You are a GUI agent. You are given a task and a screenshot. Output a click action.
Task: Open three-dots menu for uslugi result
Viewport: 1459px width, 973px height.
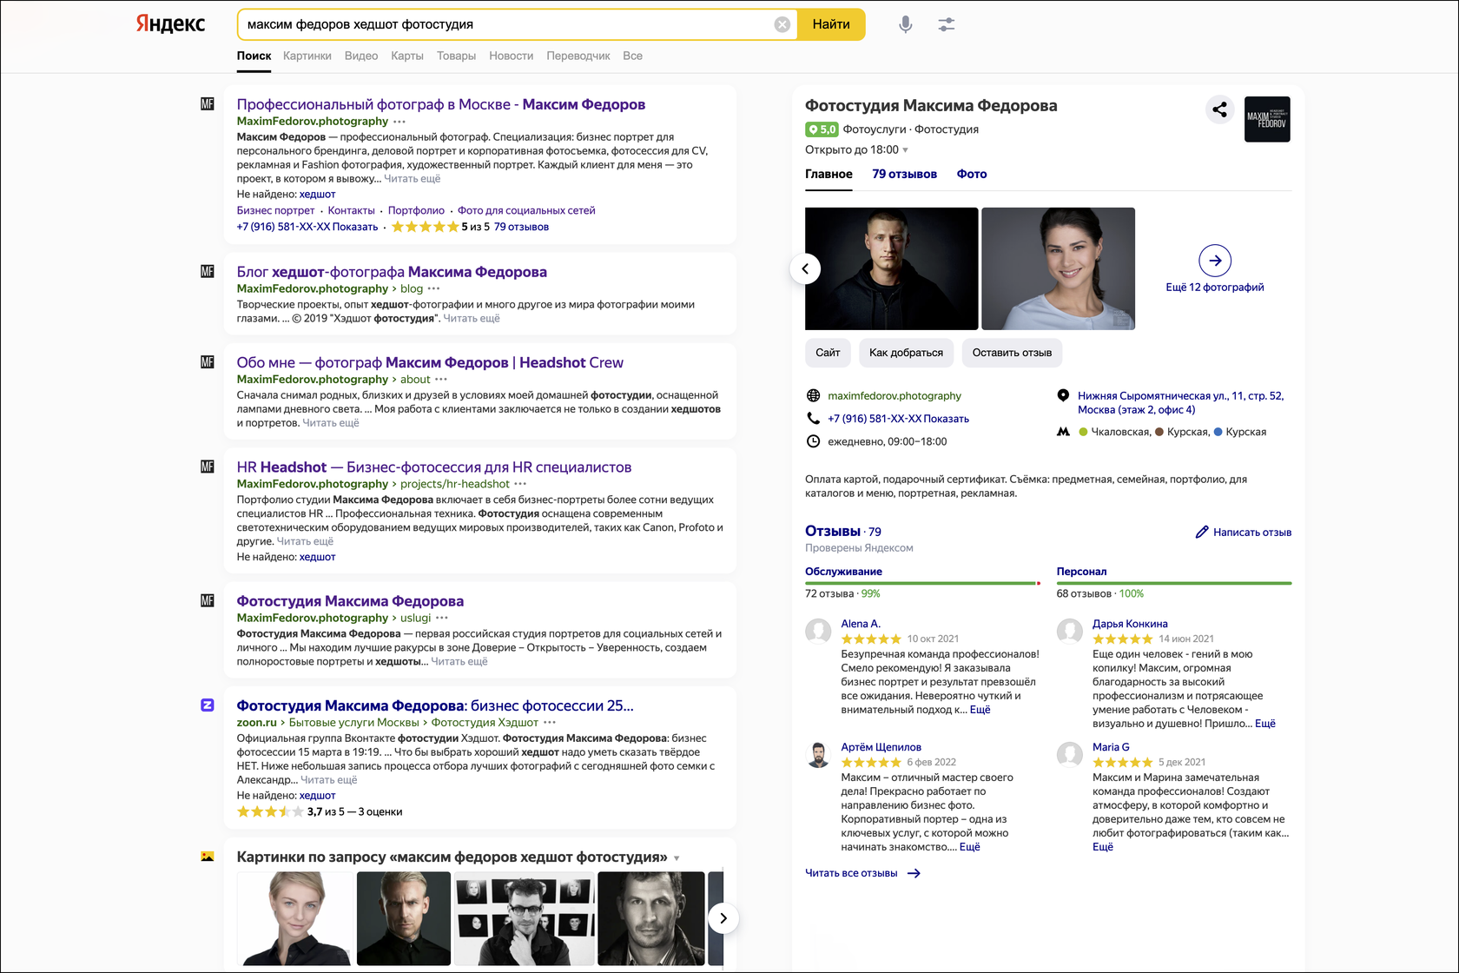442,618
